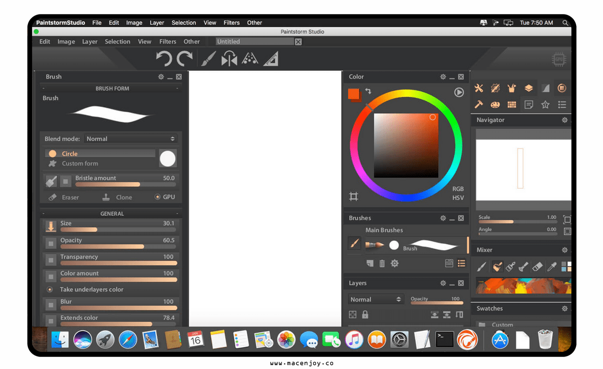
Task: Click the Redo arrow in the toolbar
Action: (x=184, y=59)
